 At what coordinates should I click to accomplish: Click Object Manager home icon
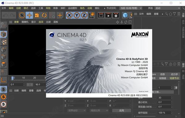171,14
